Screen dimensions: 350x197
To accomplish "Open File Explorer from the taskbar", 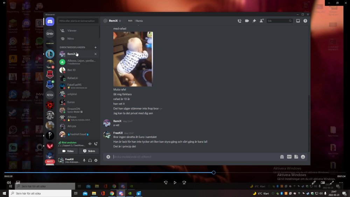I will pyautogui.click(x=94, y=194).
